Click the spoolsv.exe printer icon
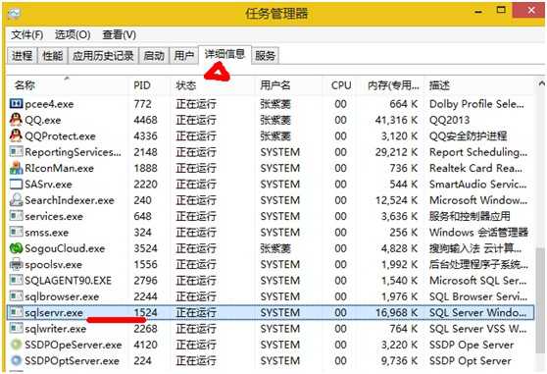 click(x=16, y=264)
